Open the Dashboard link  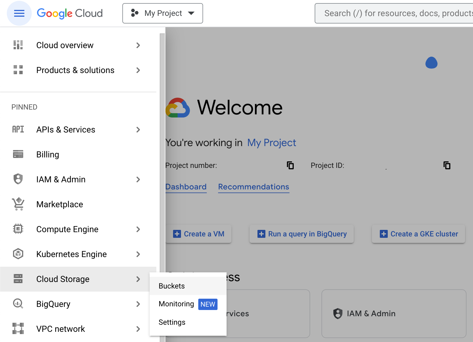pos(186,187)
